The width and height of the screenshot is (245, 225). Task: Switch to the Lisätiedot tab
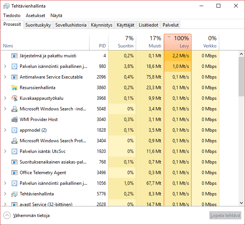coord(148,25)
